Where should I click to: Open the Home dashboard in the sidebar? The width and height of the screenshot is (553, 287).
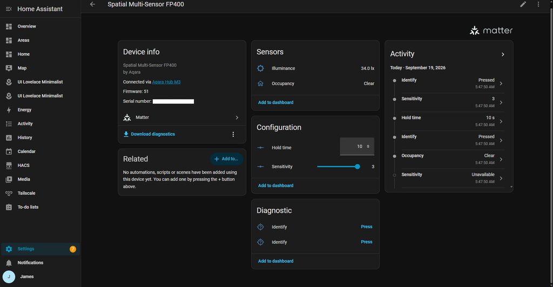pyautogui.click(x=23, y=54)
